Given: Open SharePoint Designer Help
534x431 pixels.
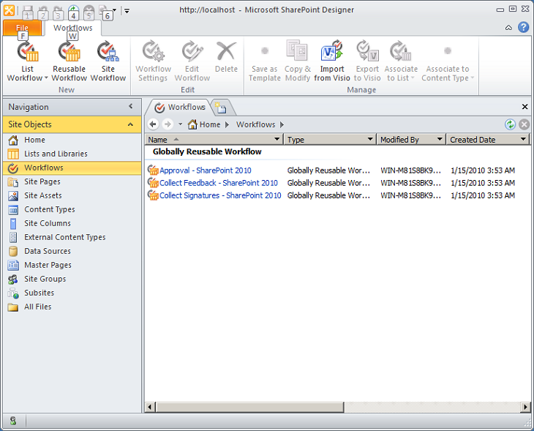Looking at the screenshot, I should point(524,27).
